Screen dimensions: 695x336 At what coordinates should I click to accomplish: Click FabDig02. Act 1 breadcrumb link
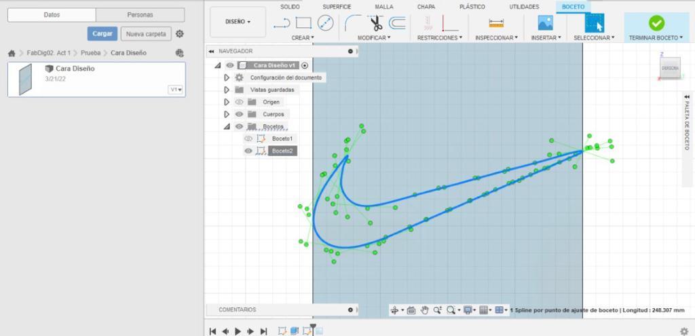48,53
